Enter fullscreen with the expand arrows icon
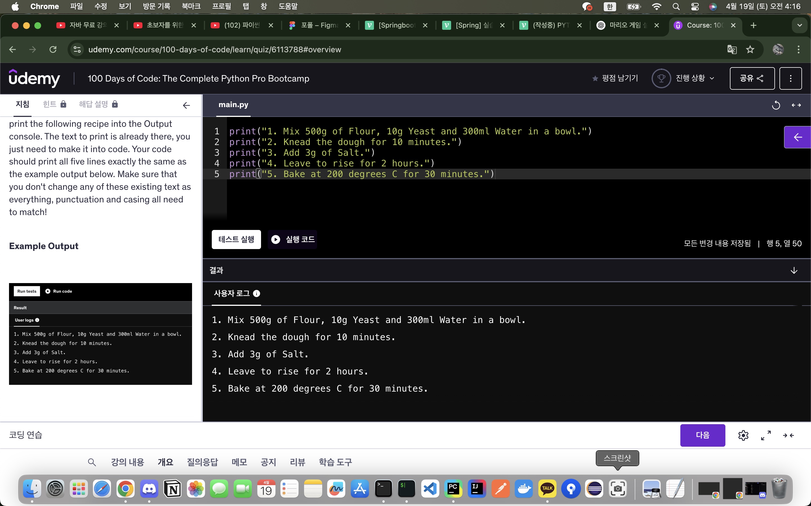The image size is (811, 506). pos(765,435)
